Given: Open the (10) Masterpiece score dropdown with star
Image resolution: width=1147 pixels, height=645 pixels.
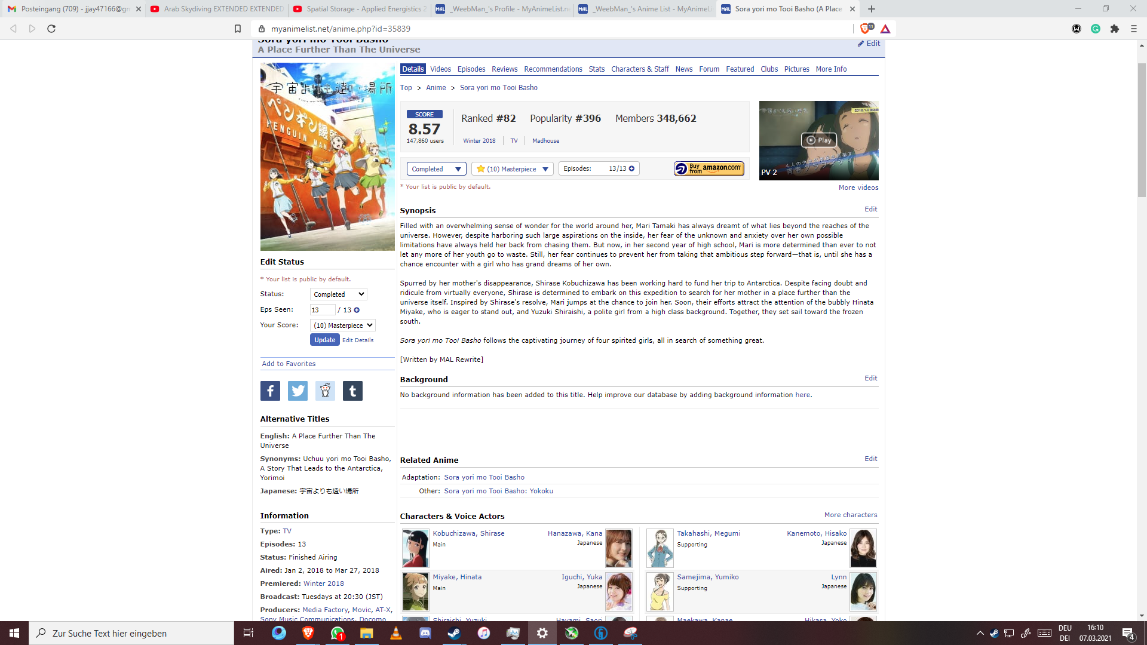Looking at the screenshot, I should pos(512,169).
